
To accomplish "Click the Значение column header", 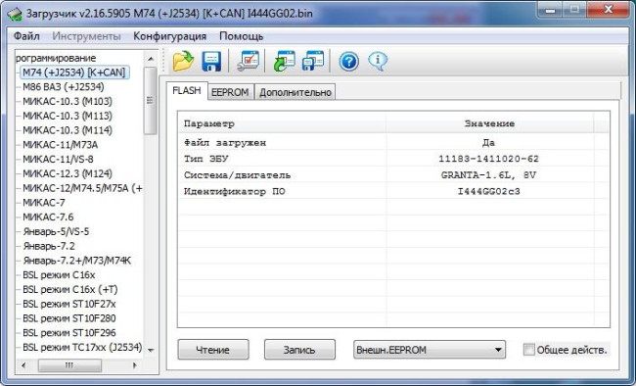I will [x=489, y=123].
